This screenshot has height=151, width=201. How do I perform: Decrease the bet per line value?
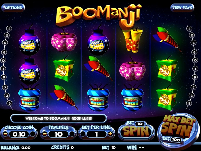pos(83,134)
